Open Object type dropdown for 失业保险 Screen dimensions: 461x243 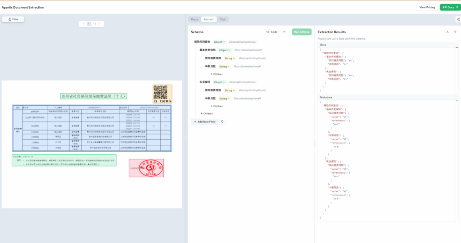[x=220, y=82]
